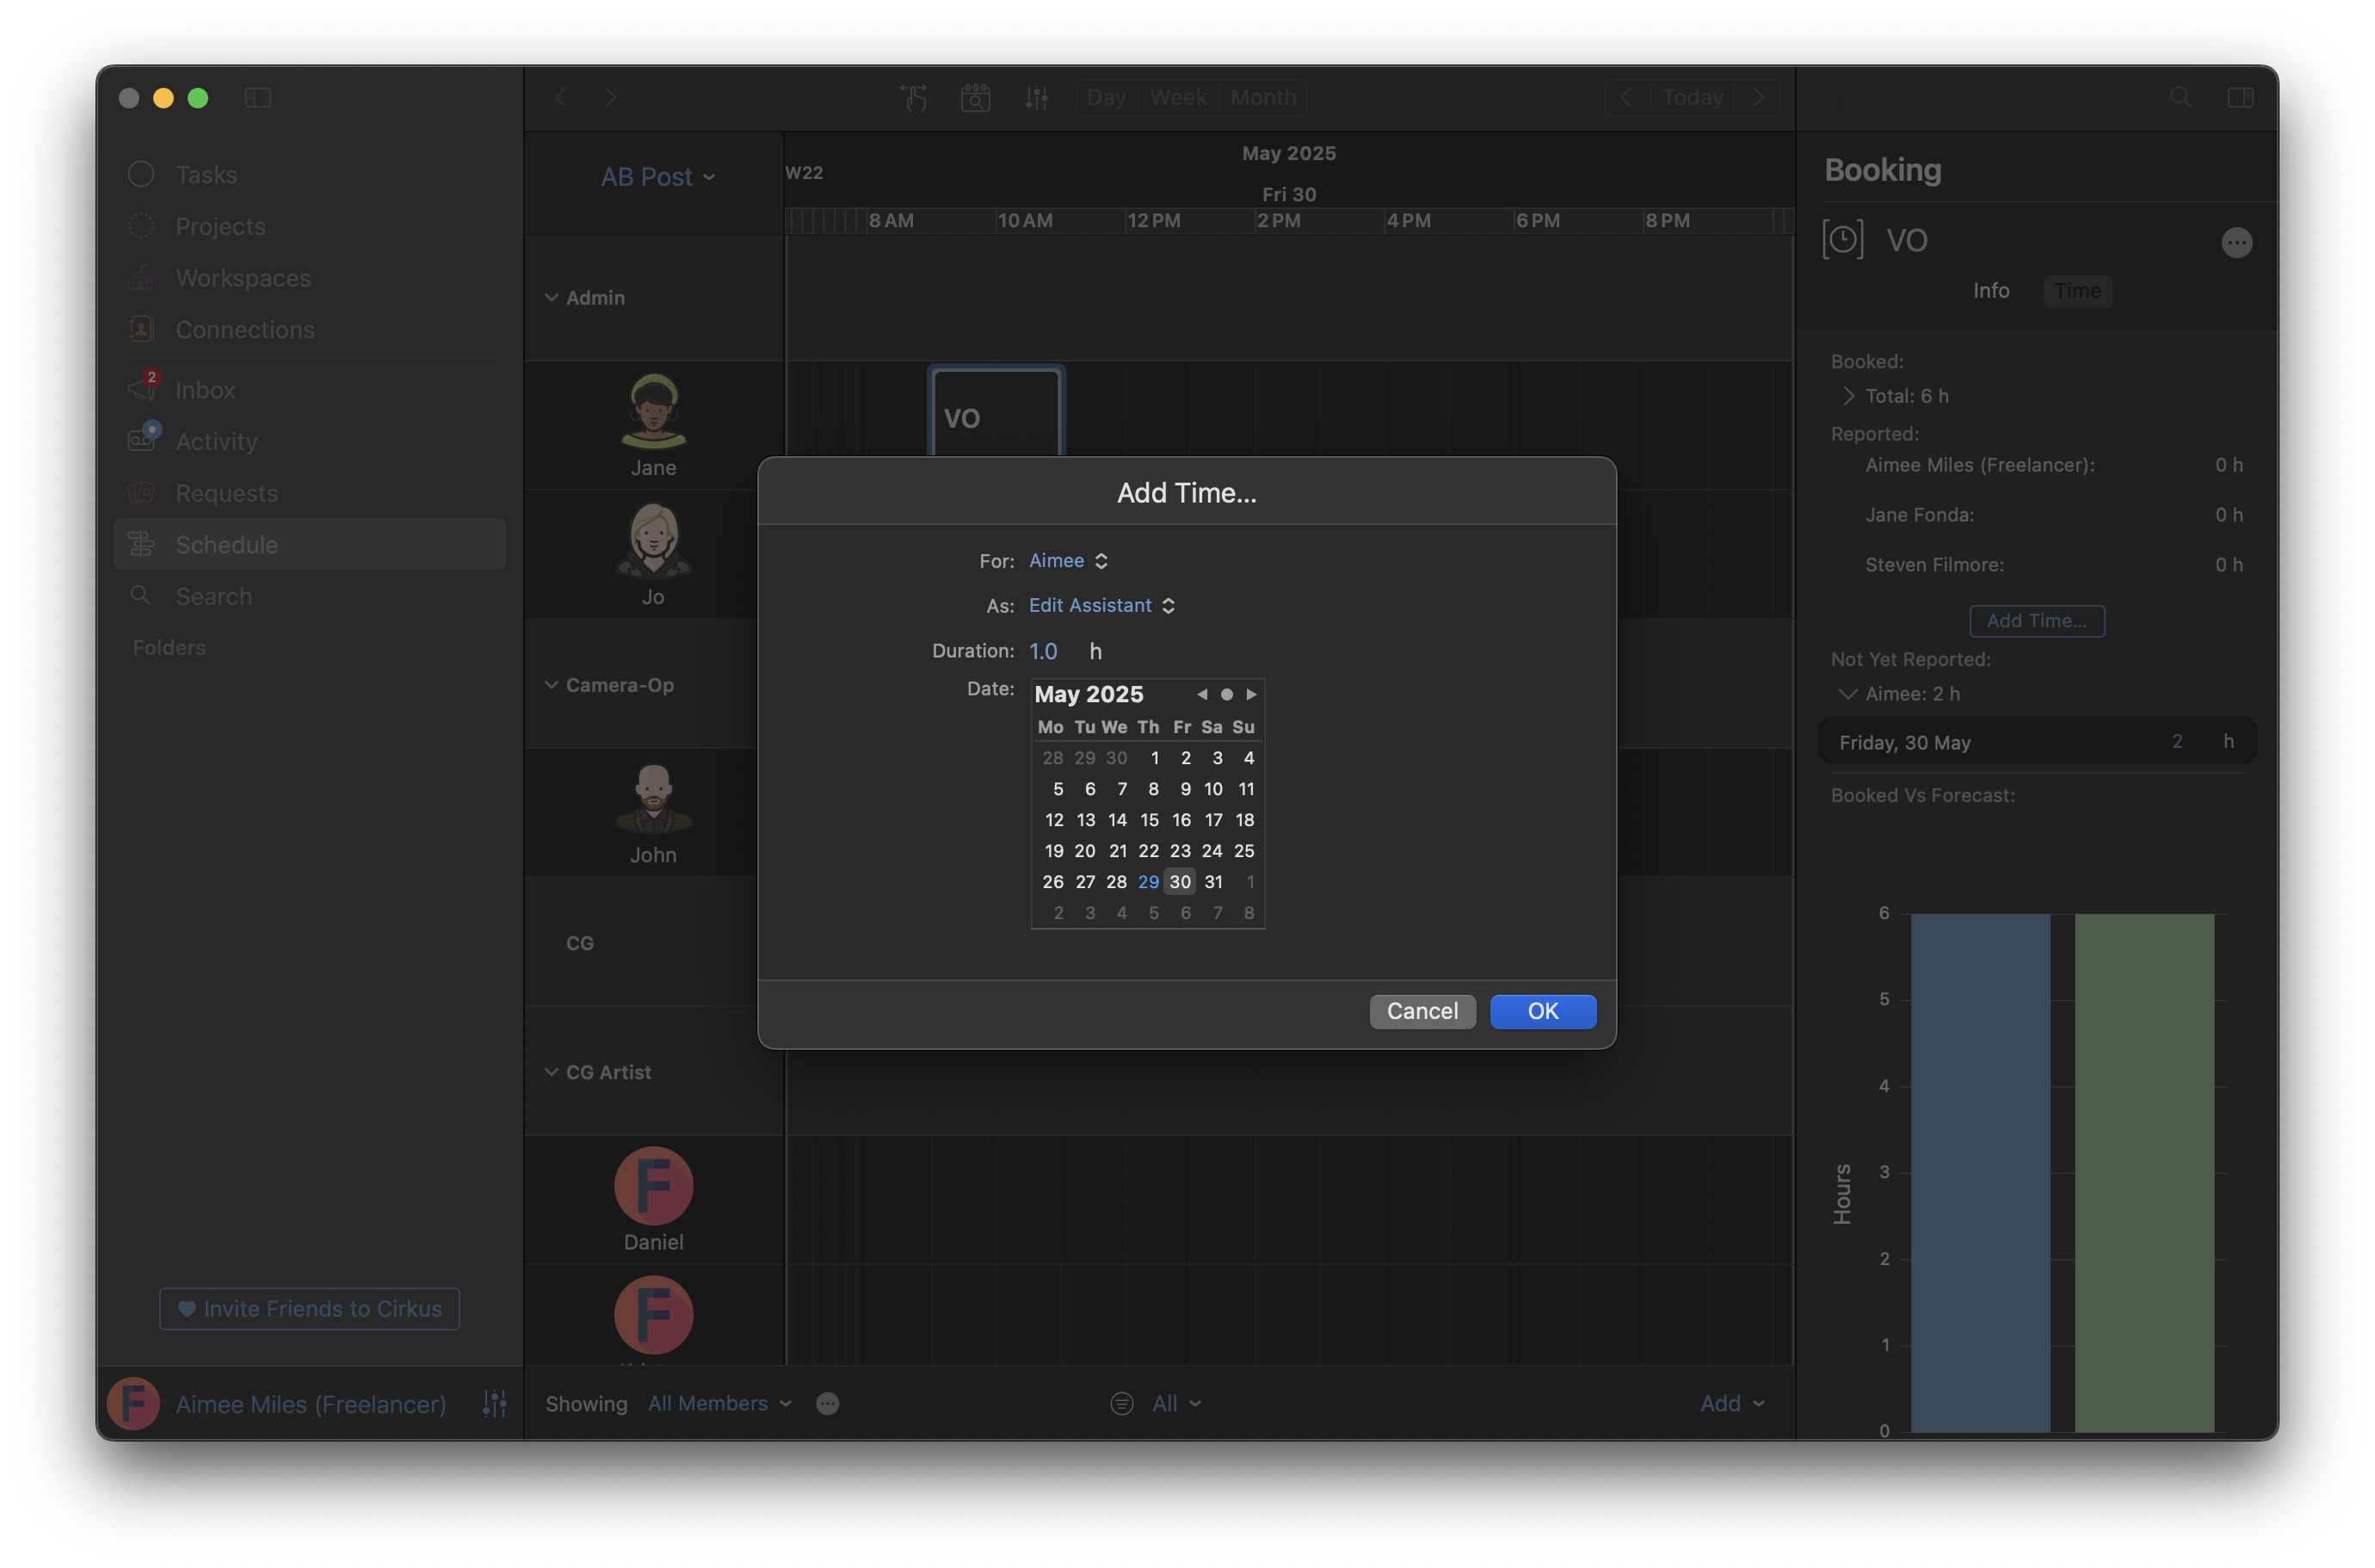Switch to the Info tab in Booking
The image size is (2375, 1568).
[1990, 291]
